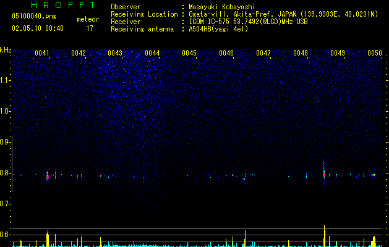Click the 0044 time marker

(152, 53)
